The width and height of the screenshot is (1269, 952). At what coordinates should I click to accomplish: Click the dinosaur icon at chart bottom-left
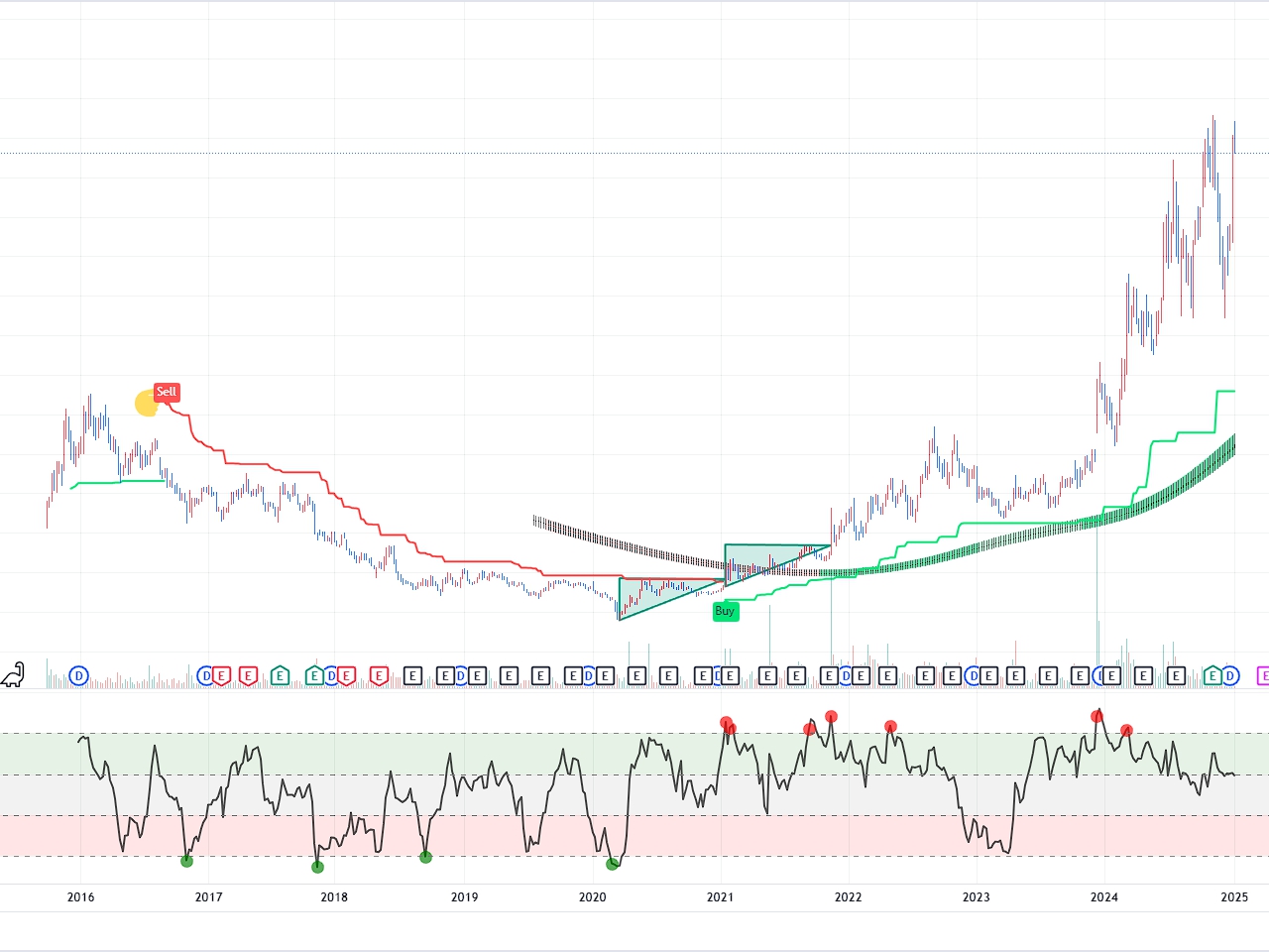(13, 675)
